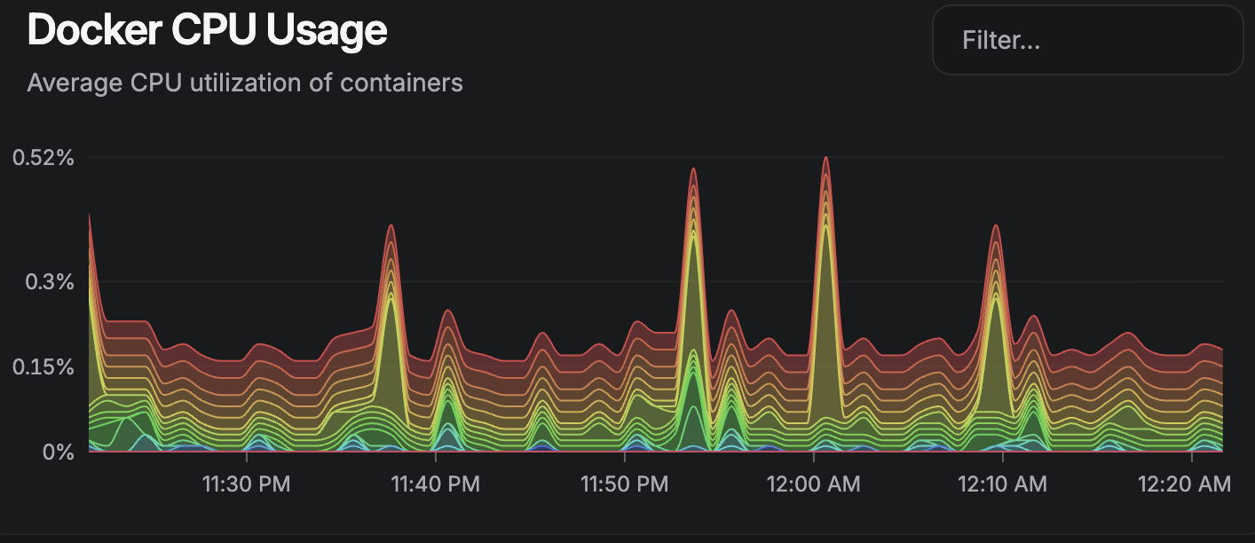This screenshot has height=543, width=1255.
Task: Click the 0.52% y-axis label
Action: (43, 158)
